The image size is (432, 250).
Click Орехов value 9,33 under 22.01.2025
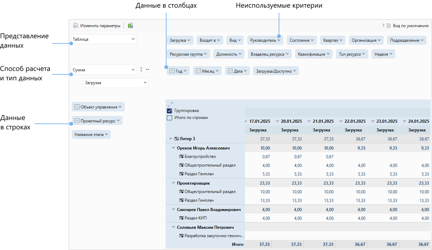coord(362,148)
